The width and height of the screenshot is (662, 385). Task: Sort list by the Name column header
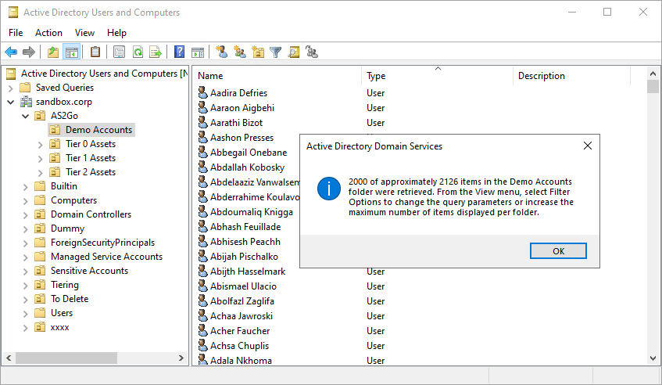coord(277,76)
